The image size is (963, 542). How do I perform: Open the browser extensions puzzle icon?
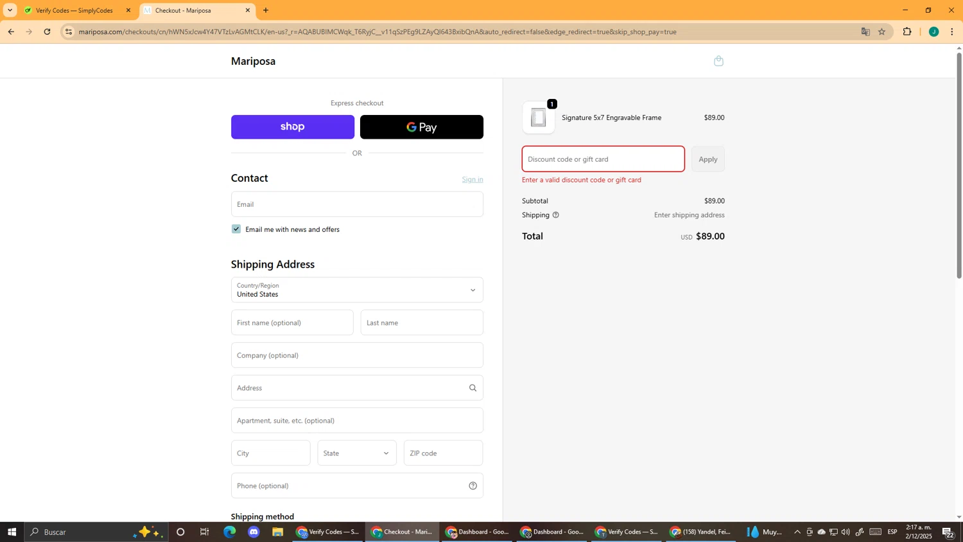click(907, 31)
